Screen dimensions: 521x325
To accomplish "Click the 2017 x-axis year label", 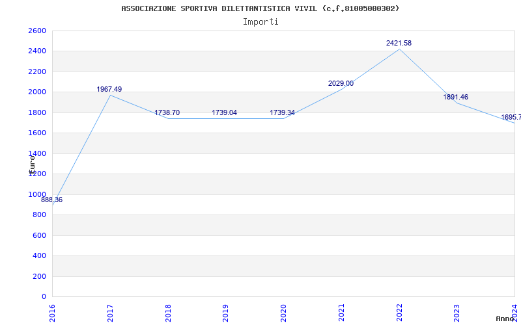I will click(x=110, y=312).
